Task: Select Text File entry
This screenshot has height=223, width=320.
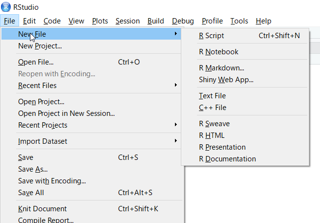Action: tap(245, 96)
